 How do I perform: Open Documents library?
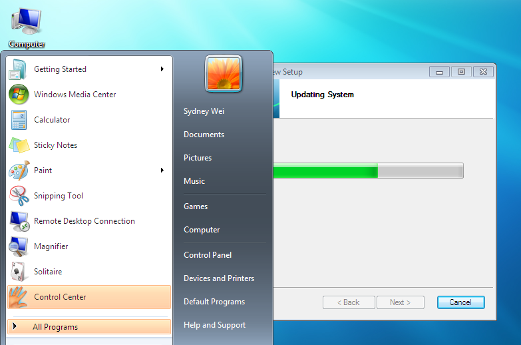click(204, 135)
